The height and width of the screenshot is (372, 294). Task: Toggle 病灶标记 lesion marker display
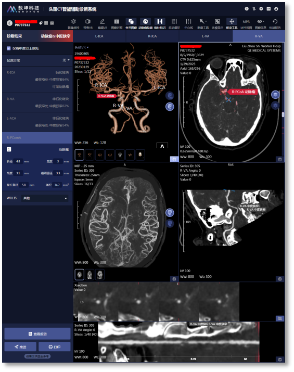point(160,24)
